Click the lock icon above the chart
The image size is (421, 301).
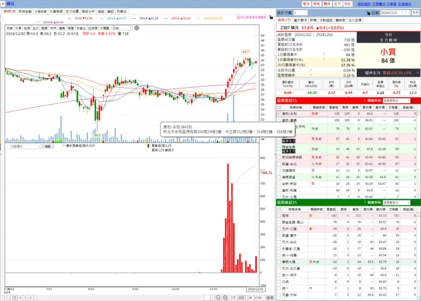(271, 18)
